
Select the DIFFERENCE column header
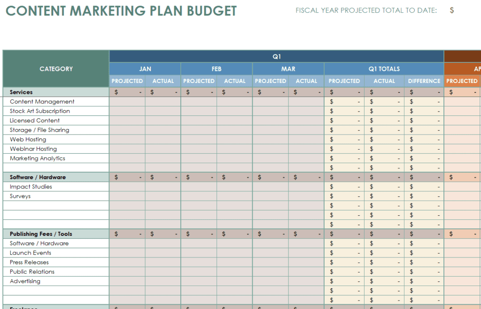point(424,81)
